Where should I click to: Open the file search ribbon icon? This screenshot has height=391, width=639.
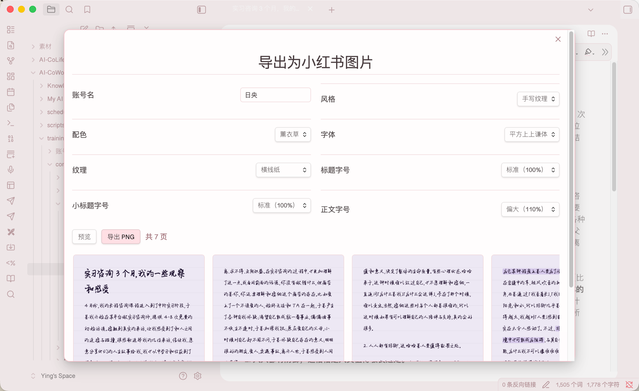11,45
